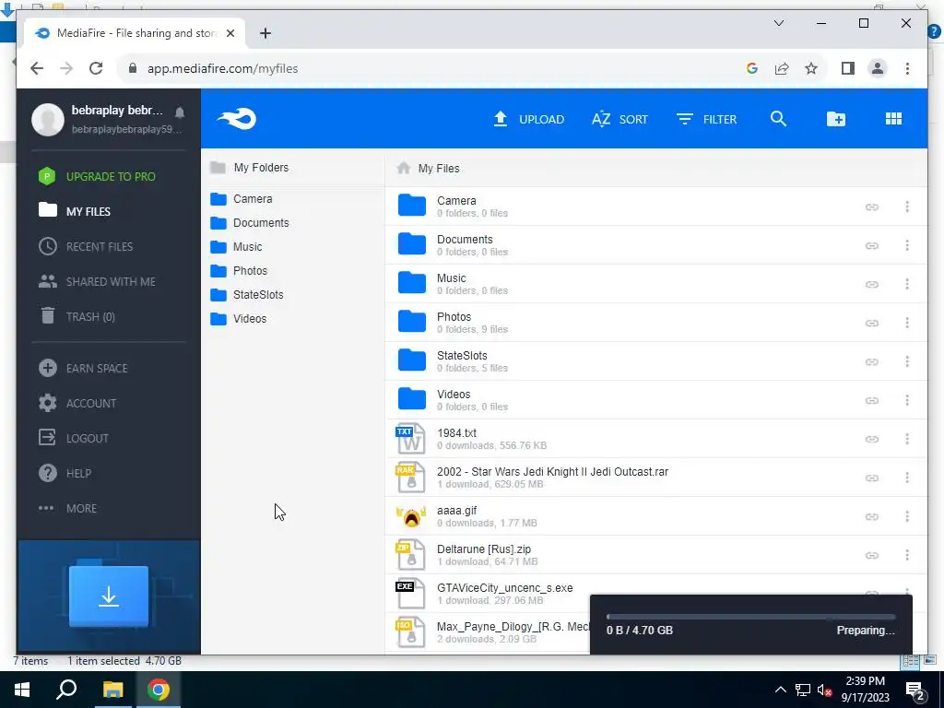Open Chrome three-dot menu
This screenshot has height=708, width=944.
tap(907, 68)
